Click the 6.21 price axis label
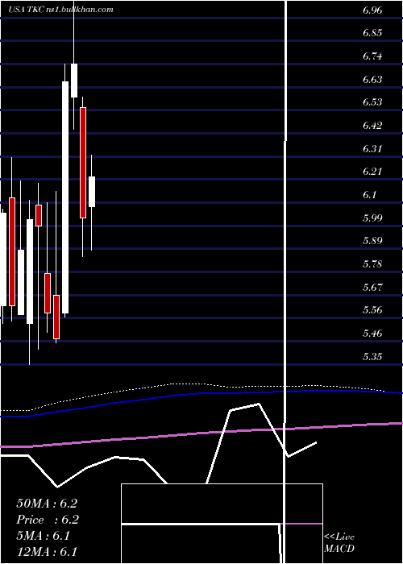The height and width of the screenshot is (564, 403). 372,172
